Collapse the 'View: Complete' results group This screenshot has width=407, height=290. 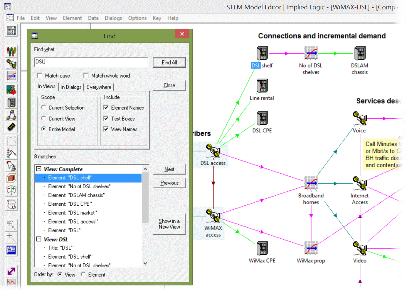point(39,169)
